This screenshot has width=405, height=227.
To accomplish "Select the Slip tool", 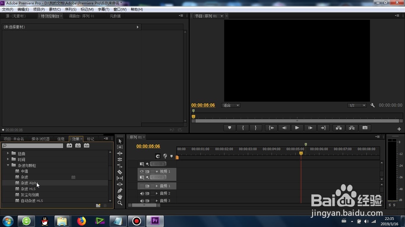I will pos(120,178).
